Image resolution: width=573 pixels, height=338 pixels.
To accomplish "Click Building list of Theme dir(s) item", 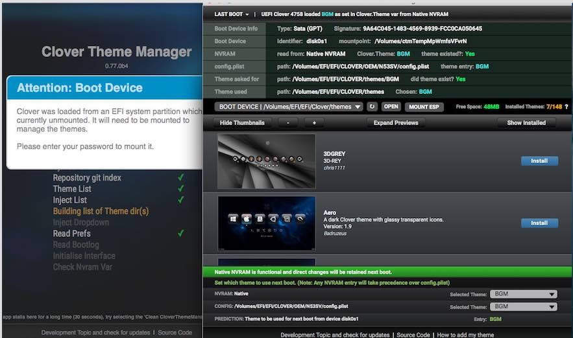I will coord(101,211).
